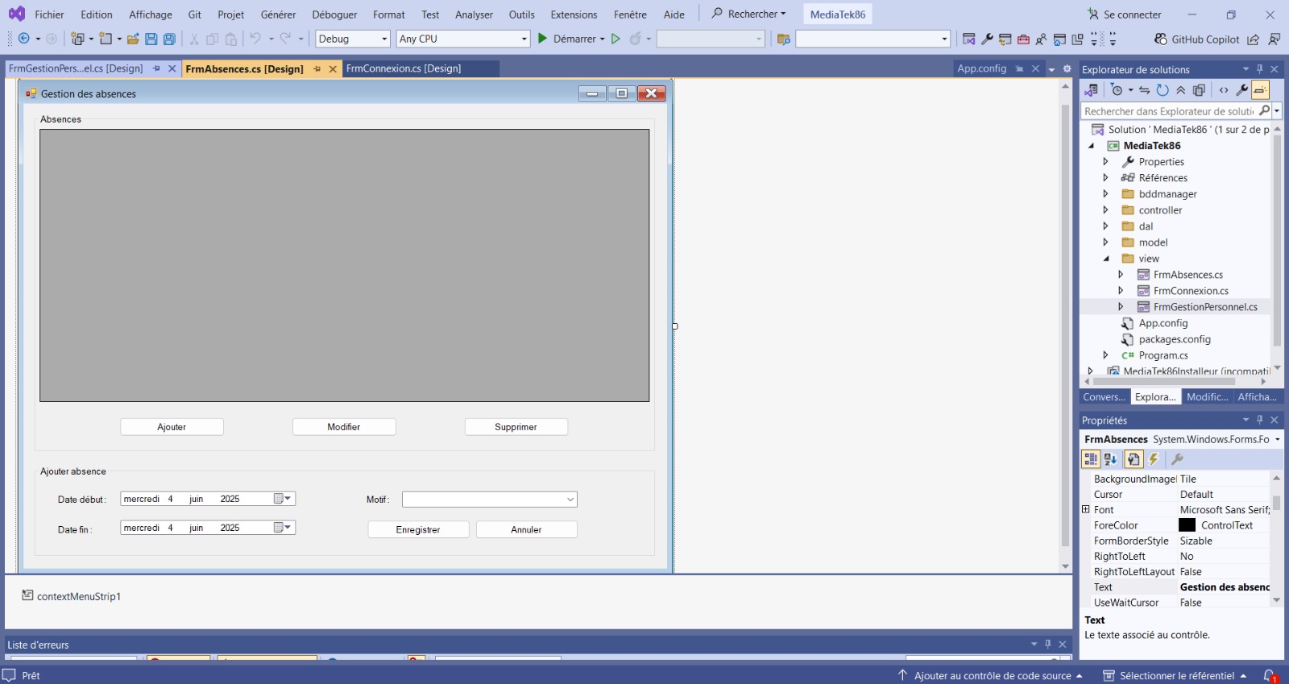This screenshot has height=684, width=1289.
Task: Click the notifications bell in status bar
Action: tap(1270, 675)
